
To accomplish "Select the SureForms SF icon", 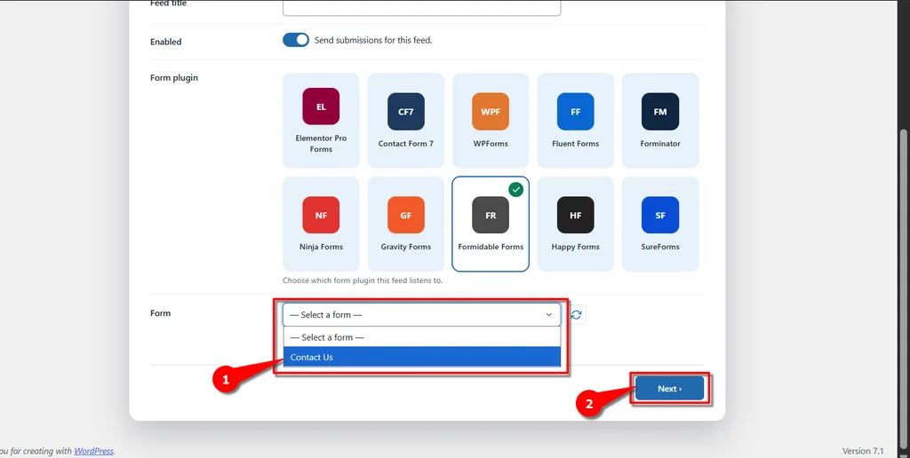I will pos(660,215).
